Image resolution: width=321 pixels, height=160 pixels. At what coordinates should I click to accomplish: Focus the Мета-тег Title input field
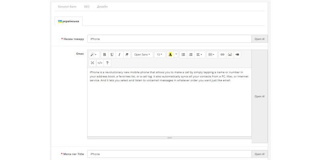[169, 154]
